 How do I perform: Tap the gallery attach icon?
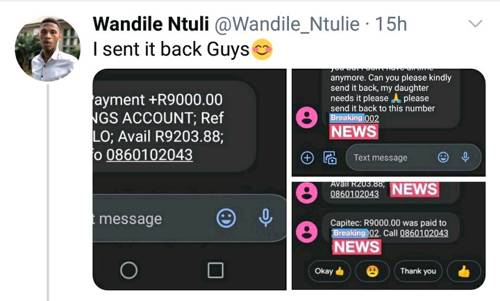pos(331,158)
